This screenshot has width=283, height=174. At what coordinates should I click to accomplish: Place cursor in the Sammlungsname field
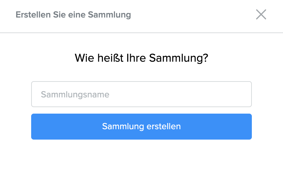click(141, 94)
